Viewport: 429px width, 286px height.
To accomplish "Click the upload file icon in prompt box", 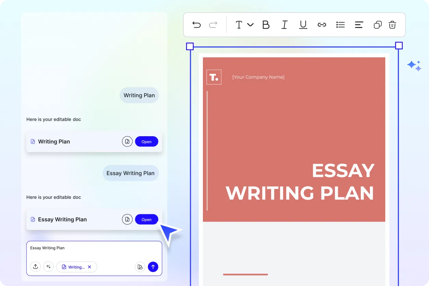I will 36,267.
